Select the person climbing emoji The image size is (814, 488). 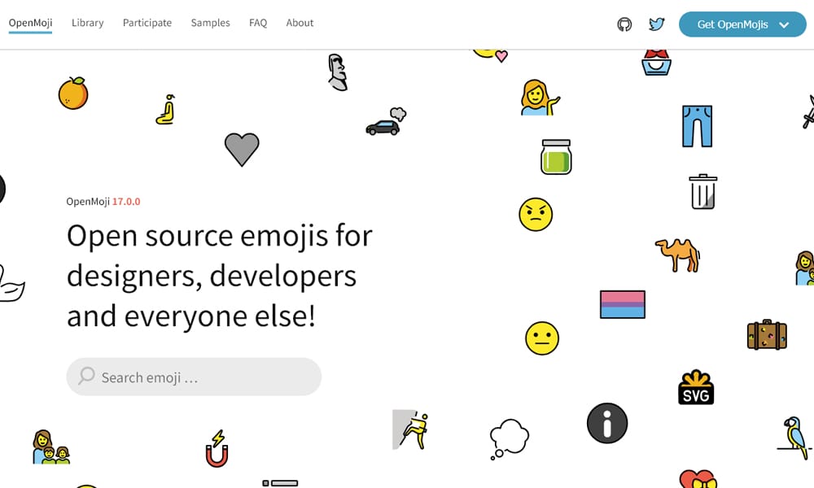[x=410, y=429]
